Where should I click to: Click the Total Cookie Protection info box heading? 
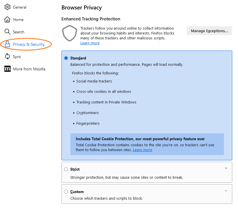coord(140,139)
